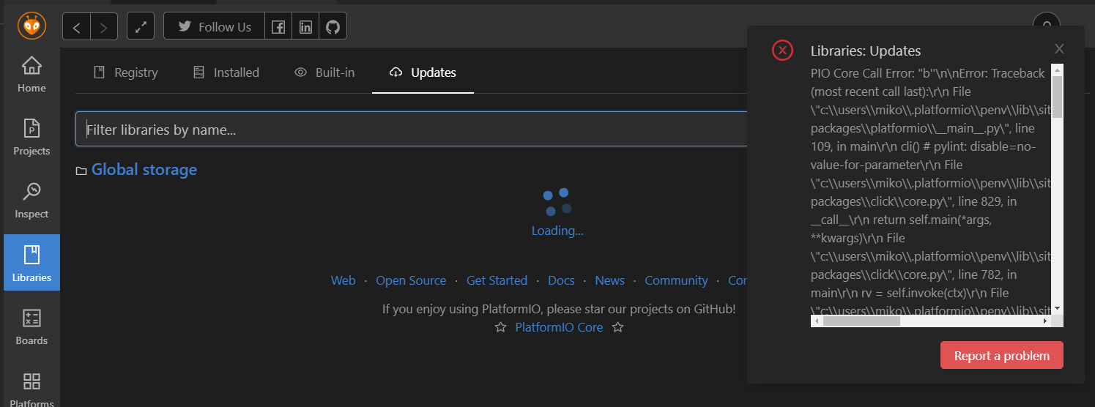Switch to the Built-in tab
Image resolution: width=1095 pixels, height=407 pixels.
coord(324,72)
